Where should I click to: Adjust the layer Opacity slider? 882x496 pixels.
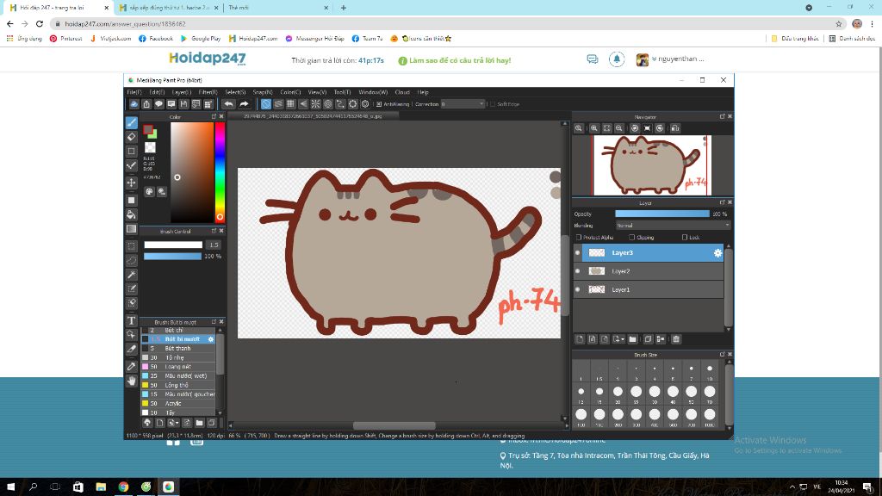click(x=662, y=214)
